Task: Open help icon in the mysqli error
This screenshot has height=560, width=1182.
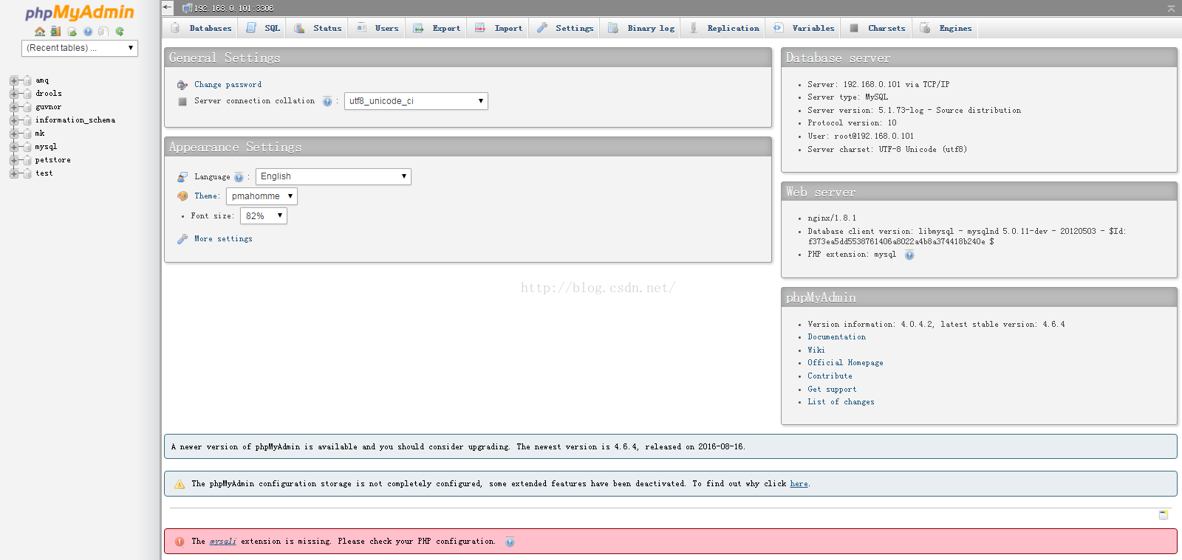Action: [x=510, y=542]
